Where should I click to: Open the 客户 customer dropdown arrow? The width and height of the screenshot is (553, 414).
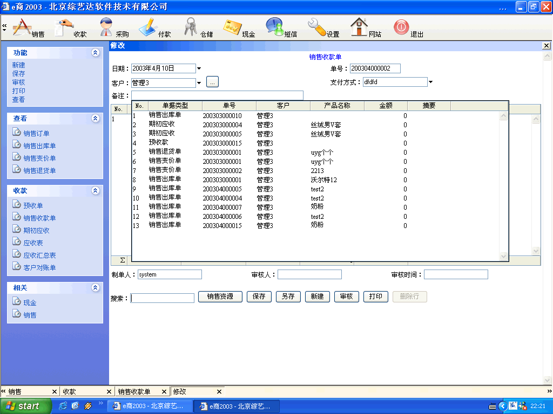199,83
